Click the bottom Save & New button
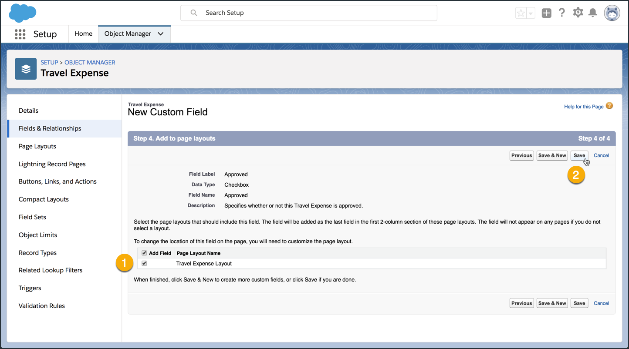 click(x=552, y=303)
